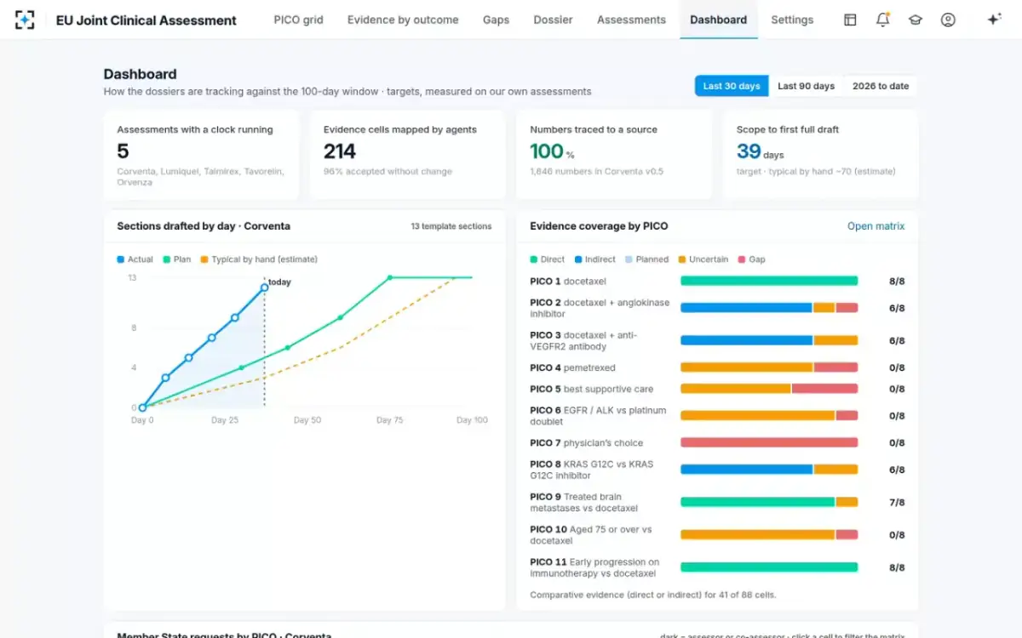Viewport: 1022px width, 638px height.
Task: Open the Evidence cells mapped by agents card
Action: (408, 155)
